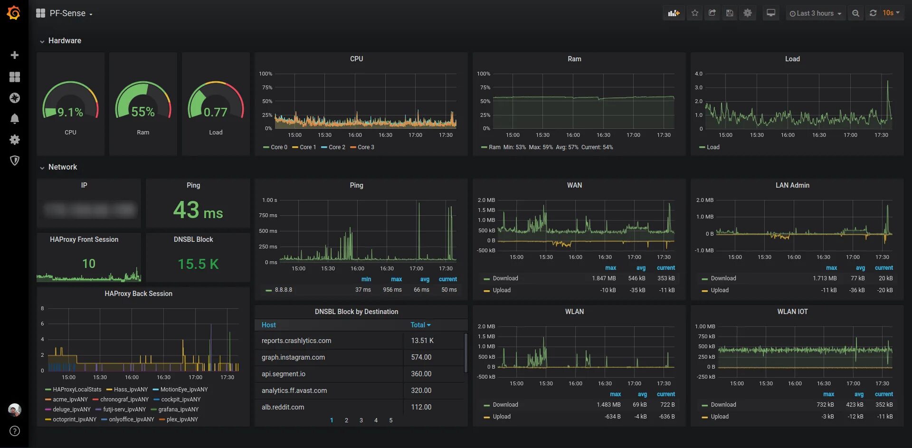The image size is (912, 448).
Task: Go to page 5 of DNSBL table
Action: (391, 420)
